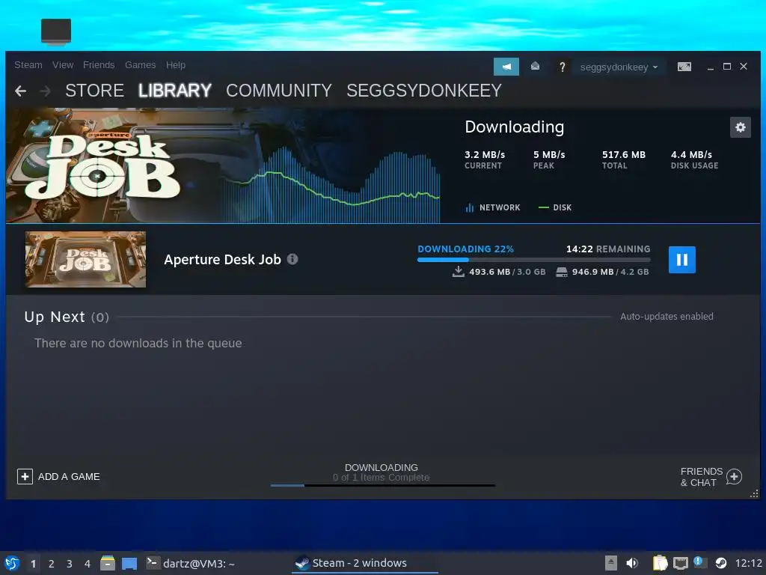Switch to workspace 3 in taskbar
This screenshot has width=766, height=575.
(x=70, y=564)
